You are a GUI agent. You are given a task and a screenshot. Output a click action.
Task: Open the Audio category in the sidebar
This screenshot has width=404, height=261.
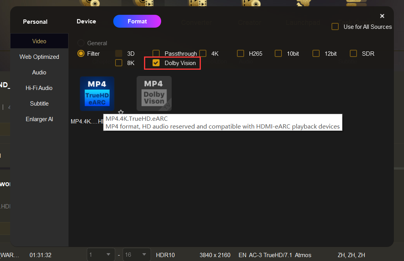tap(39, 72)
